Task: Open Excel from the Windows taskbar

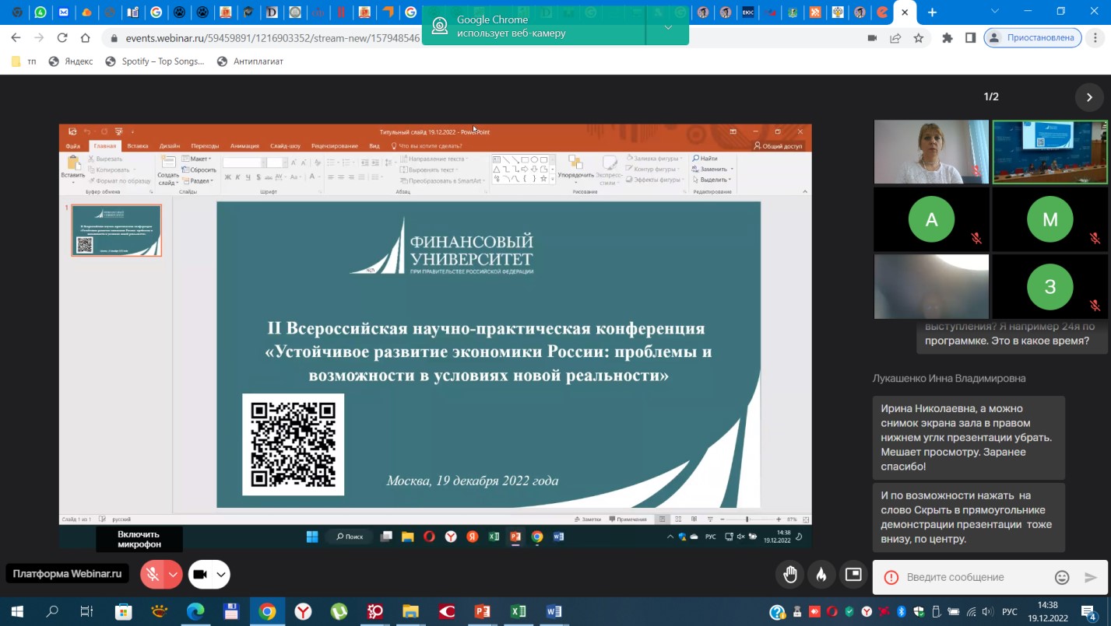Action: click(518, 612)
